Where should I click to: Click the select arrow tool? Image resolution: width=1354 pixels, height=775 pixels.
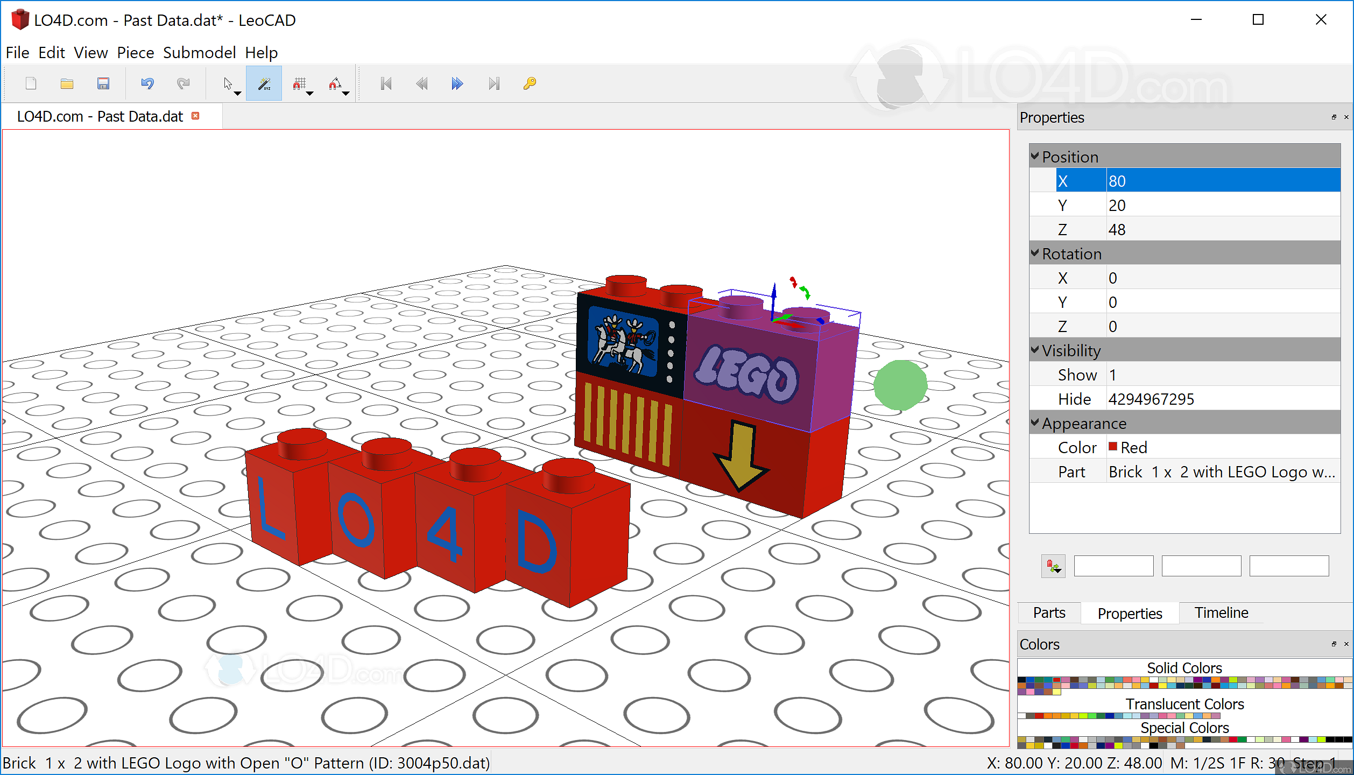pyautogui.click(x=228, y=83)
